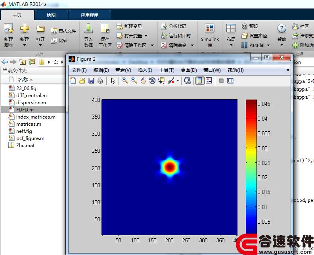Click Compare (比较) button

point(59,40)
